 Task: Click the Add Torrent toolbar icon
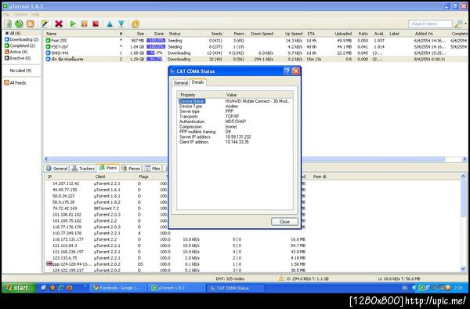tap(8, 24)
